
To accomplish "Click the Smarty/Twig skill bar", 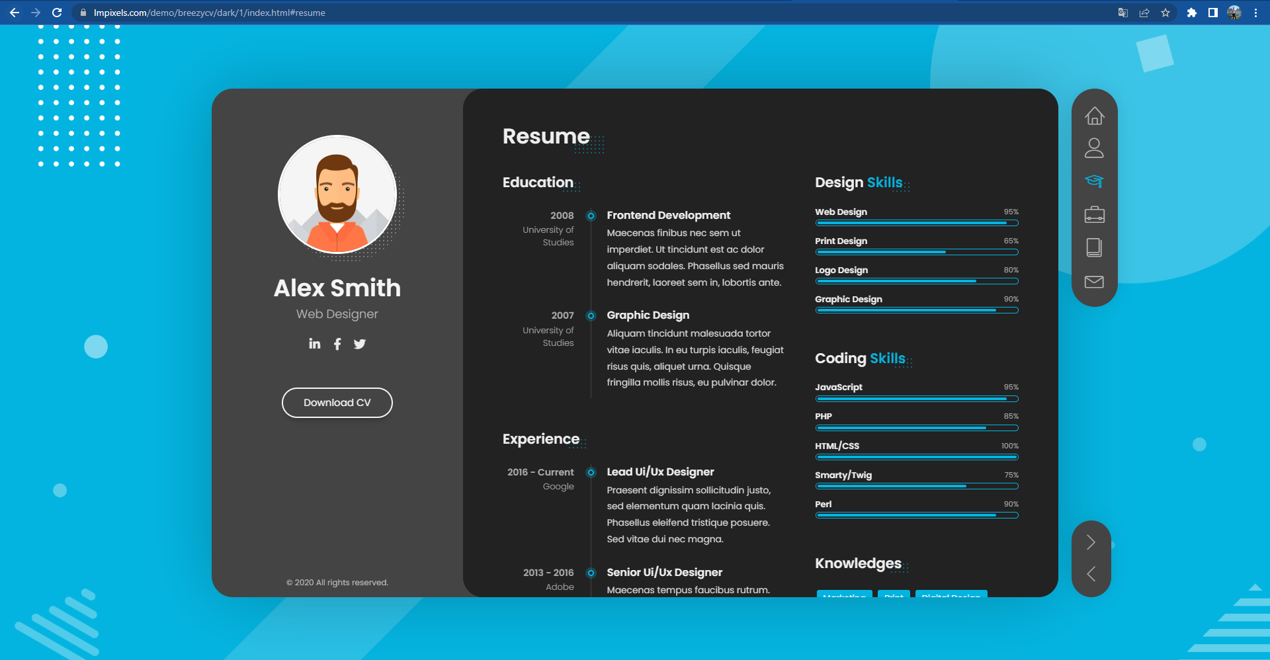I will (x=917, y=486).
